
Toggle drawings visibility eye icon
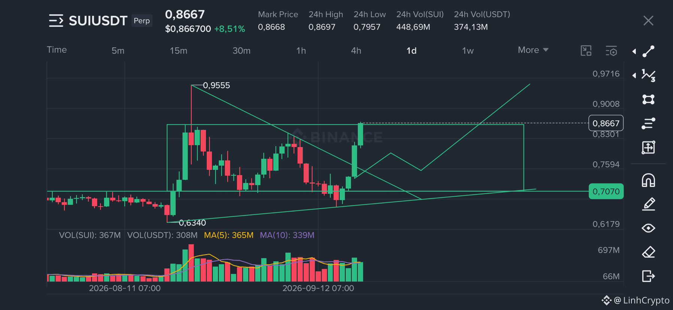point(649,228)
